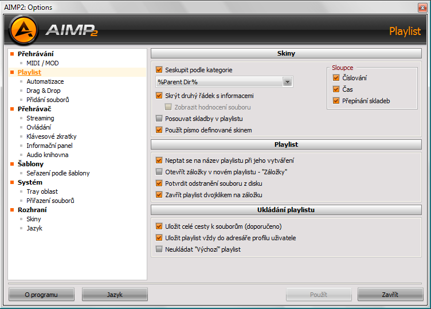Click the Jazyk button at bottom

(x=115, y=295)
